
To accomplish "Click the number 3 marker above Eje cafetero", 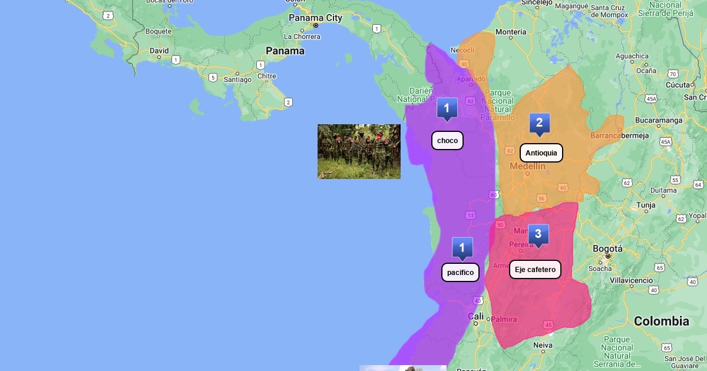I will pyautogui.click(x=538, y=234).
